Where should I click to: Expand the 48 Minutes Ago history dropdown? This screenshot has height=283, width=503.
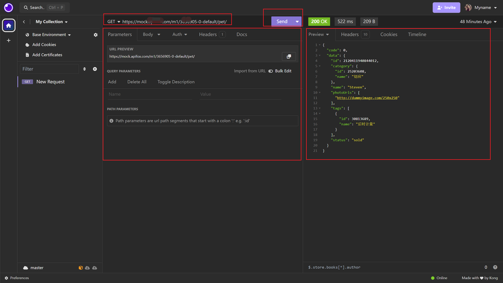[x=478, y=22]
